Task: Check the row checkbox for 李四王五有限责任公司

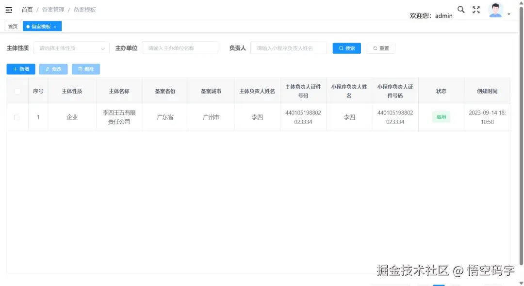Action: pyautogui.click(x=17, y=117)
